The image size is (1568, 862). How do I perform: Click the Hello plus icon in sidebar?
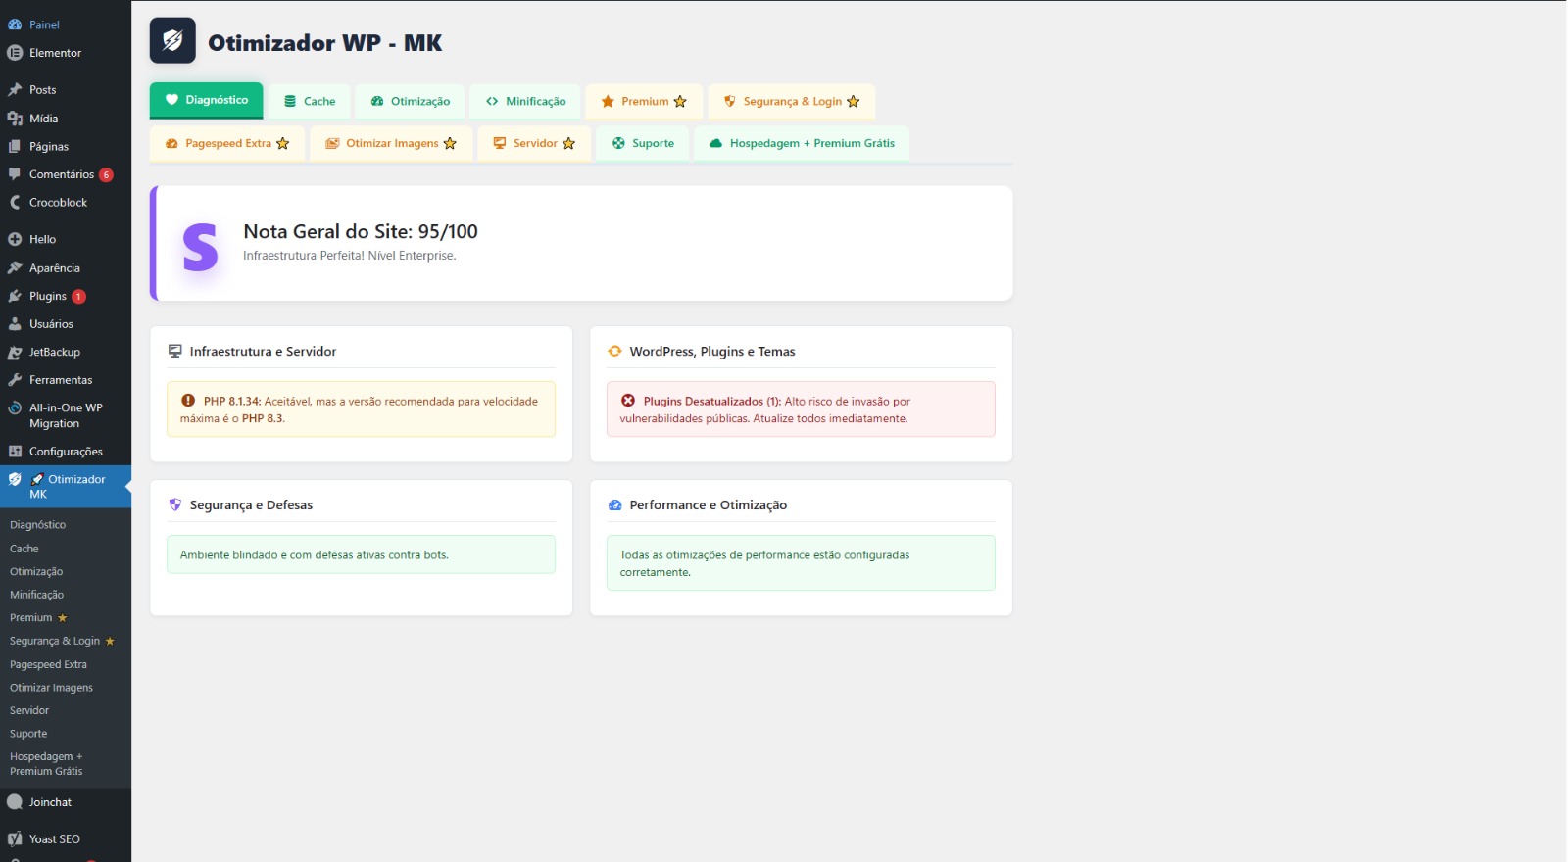[15, 239]
